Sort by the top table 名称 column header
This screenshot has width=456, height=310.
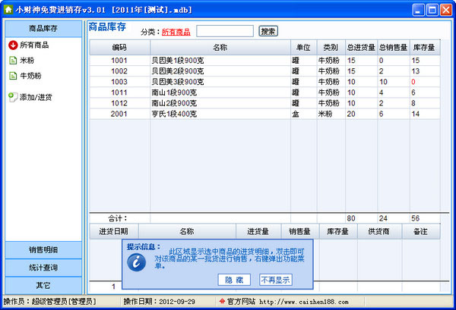click(x=220, y=48)
